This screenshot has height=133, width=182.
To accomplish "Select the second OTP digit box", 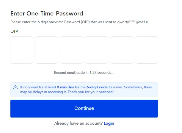I will tap(47, 50).
